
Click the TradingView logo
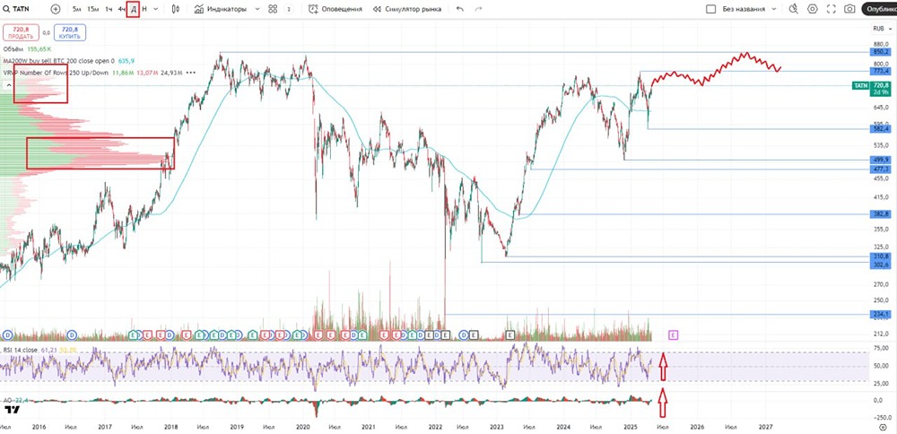click(x=12, y=410)
